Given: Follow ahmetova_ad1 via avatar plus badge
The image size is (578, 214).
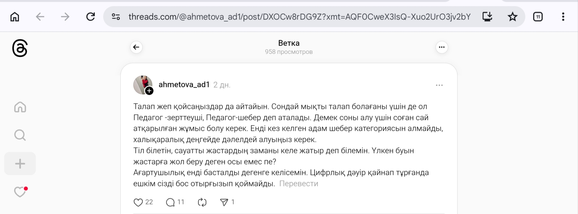Looking at the screenshot, I should point(149,91).
